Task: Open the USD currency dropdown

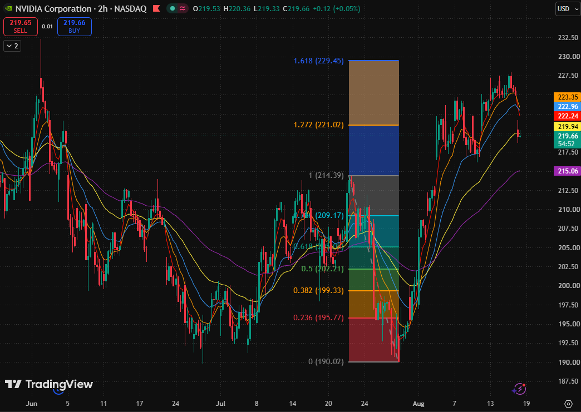Action: (568, 9)
